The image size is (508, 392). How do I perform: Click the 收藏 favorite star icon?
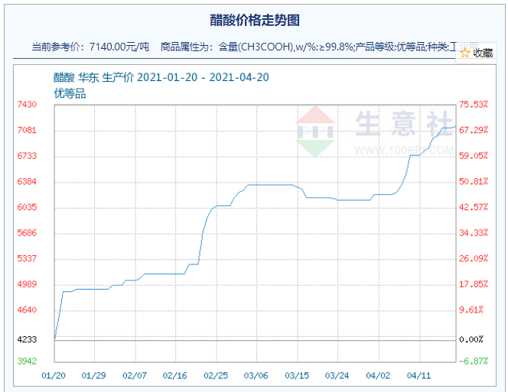[x=465, y=53]
